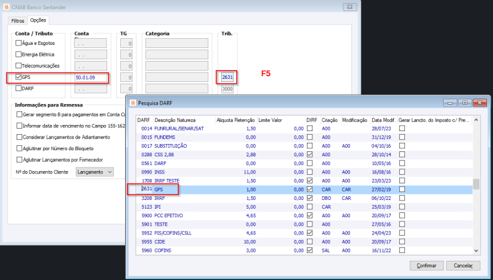Toggle DIRF checkbox for FUNRURAL/SENAR/SAT row
This screenshot has width=493, height=280.
point(310,129)
